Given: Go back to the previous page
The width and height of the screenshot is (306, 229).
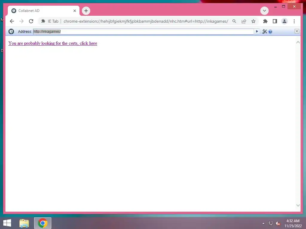Looking at the screenshot, I should pyautogui.click(x=12, y=21).
